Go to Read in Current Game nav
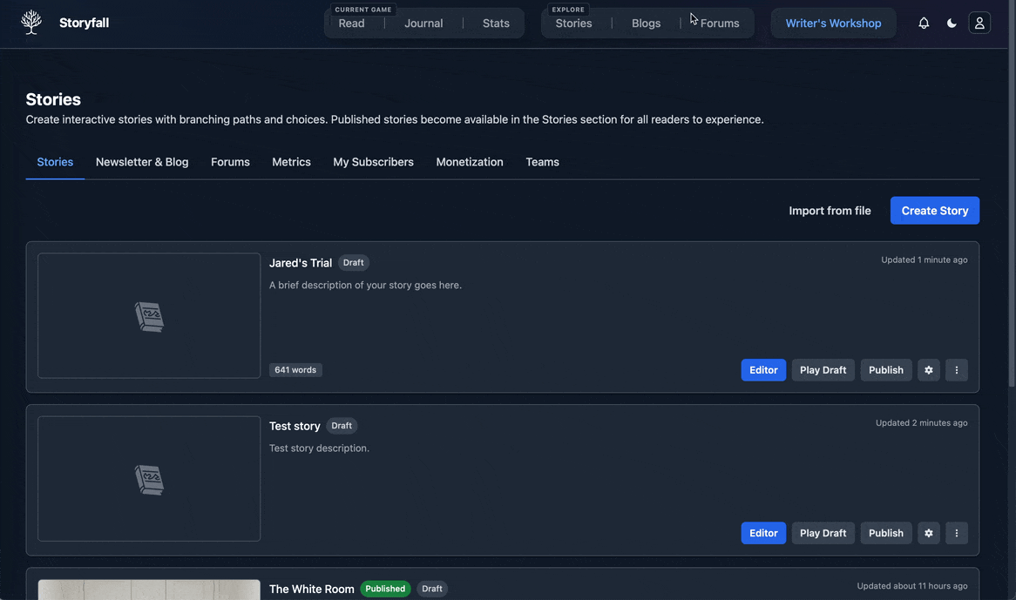 351,24
